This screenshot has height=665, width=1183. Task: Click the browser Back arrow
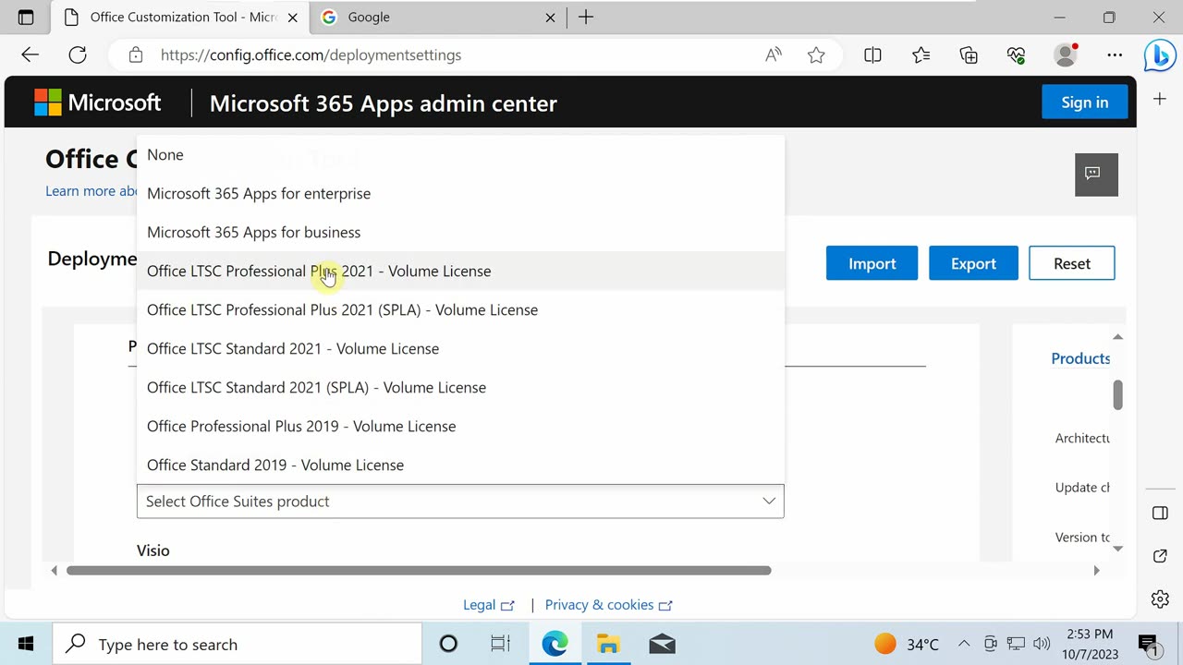[30, 55]
